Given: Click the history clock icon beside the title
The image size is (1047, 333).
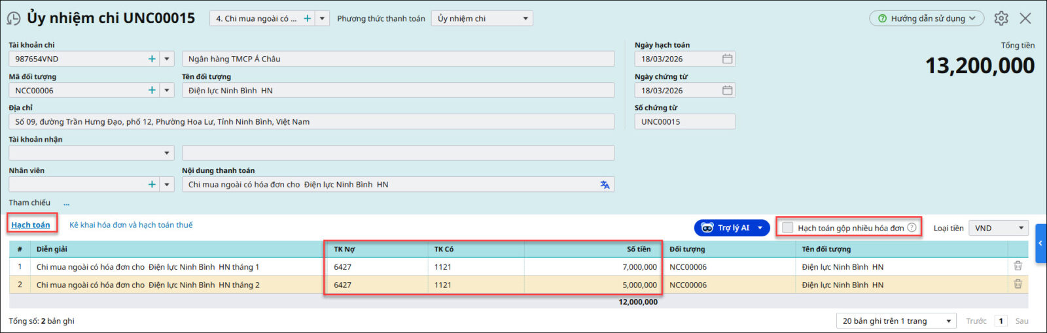Looking at the screenshot, I should coord(13,18).
